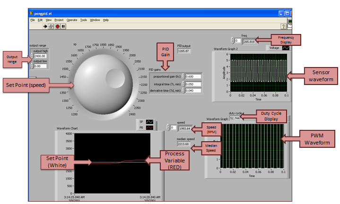Click the proportional gain (Kc) field 0.600

[193, 76]
